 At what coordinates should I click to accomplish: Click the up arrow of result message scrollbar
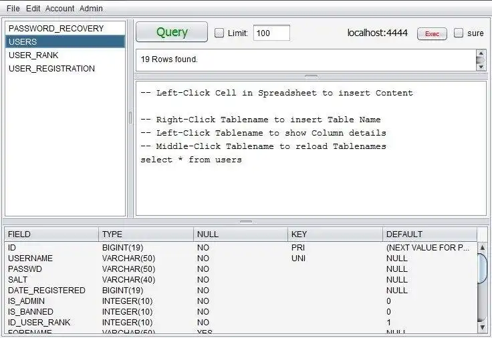coord(481,53)
